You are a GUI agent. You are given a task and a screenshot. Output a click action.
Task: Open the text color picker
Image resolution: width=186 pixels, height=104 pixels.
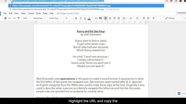coord(90,18)
